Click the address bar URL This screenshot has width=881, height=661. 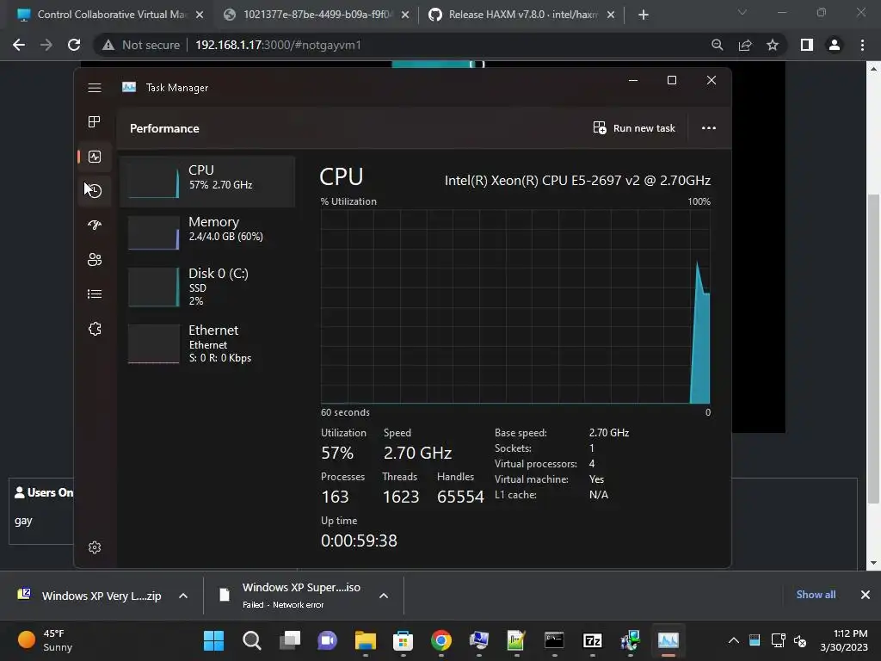278,45
